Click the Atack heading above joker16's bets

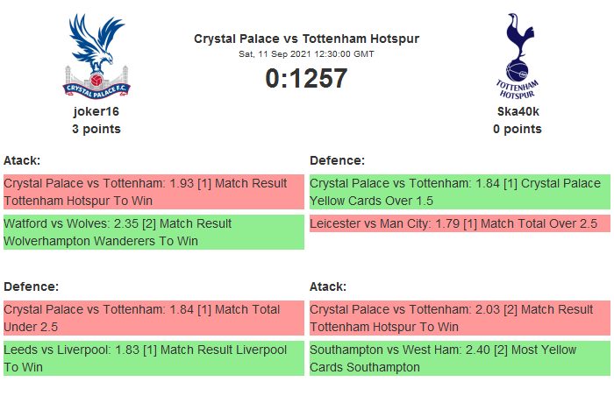tap(22, 160)
